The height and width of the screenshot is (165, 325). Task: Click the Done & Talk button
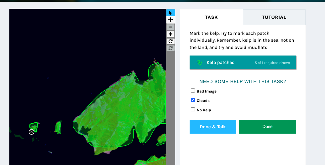(213, 127)
